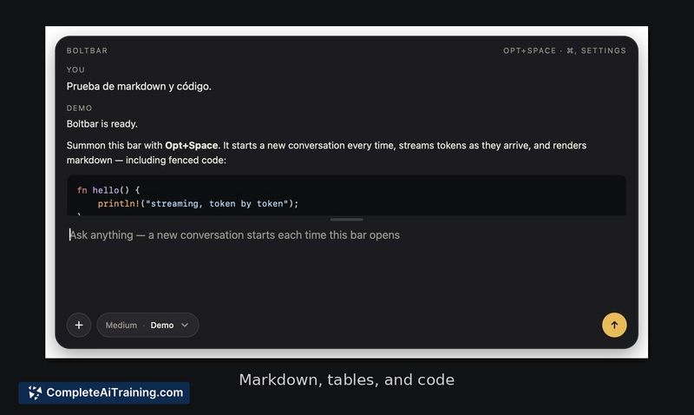
Task: Click the YOU sender label
Action: pos(75,70)
